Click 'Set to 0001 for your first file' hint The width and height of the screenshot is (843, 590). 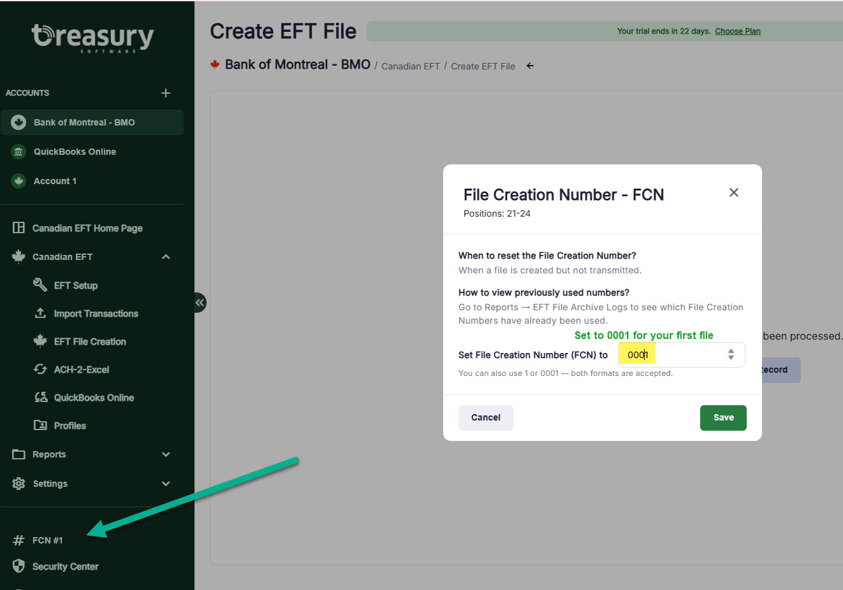click(x=644, y=335)
